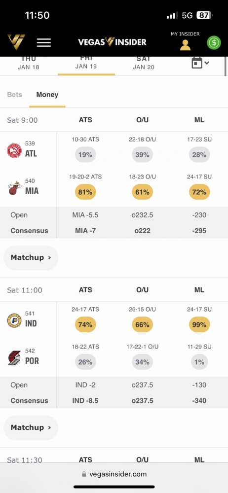Expand the calendar dropdown chevron

tap(207, 63)
